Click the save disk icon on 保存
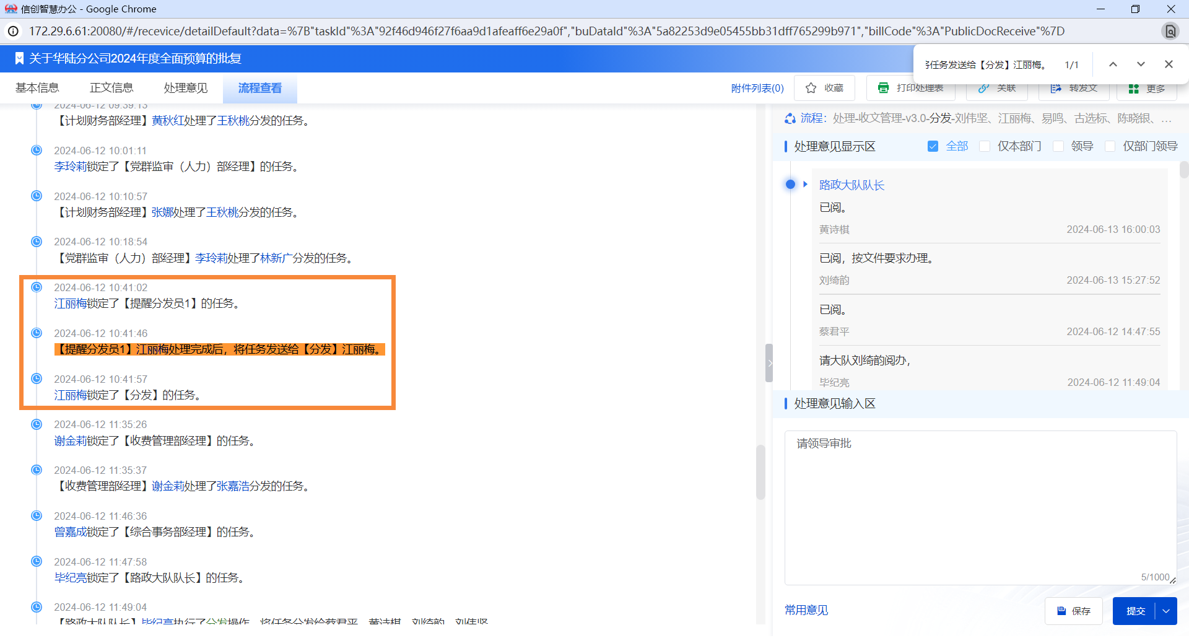Viewport: 1189px width, 638px height. [x=1061, y=611]
